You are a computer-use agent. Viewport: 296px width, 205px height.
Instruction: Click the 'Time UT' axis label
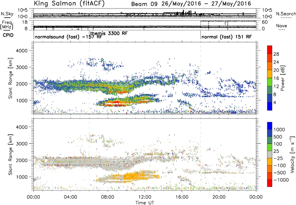[145, 203]
